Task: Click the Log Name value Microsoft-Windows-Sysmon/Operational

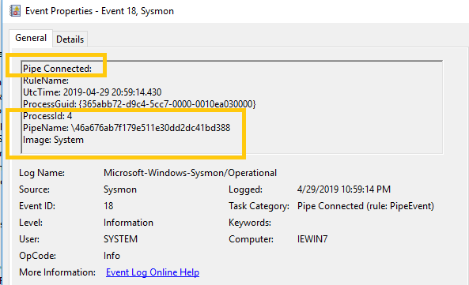Action: pyautogui.click(x=191, y=173)
